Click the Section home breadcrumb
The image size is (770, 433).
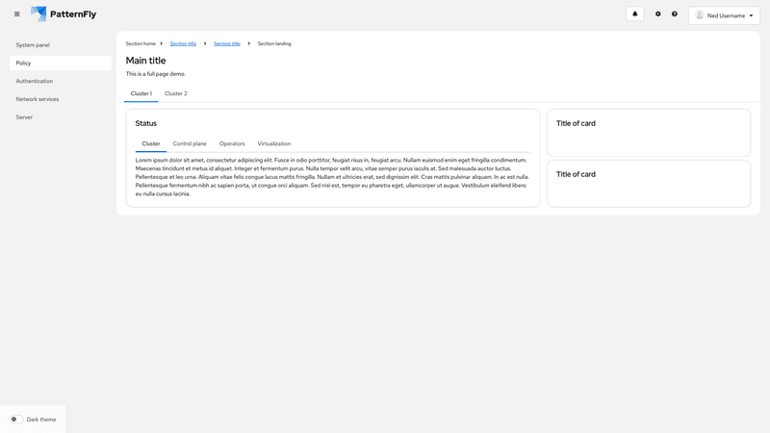click(x=141, y=43)
